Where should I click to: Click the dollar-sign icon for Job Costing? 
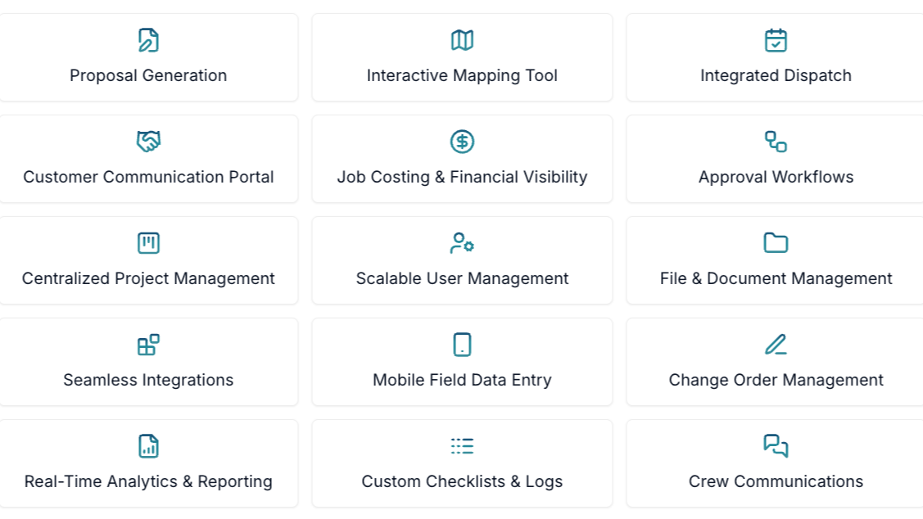point(462,142)
